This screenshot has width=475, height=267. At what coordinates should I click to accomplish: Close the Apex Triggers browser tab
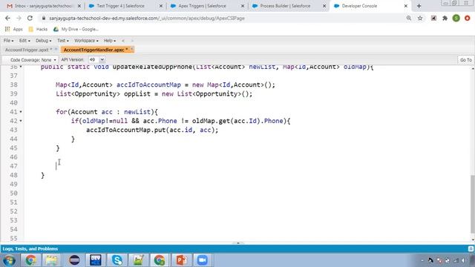[x=243, y=6]
